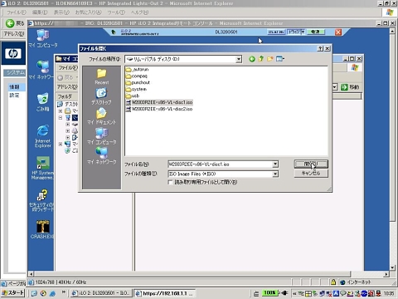398x299 pixels.
Task: Switch to iLO 2 DL320G5 taskbar window
Action: click(101, 293)
